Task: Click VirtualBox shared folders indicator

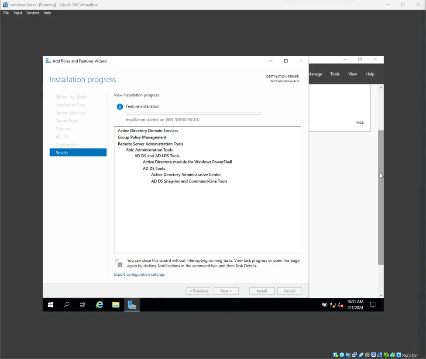Action: (x=368, y=355)
